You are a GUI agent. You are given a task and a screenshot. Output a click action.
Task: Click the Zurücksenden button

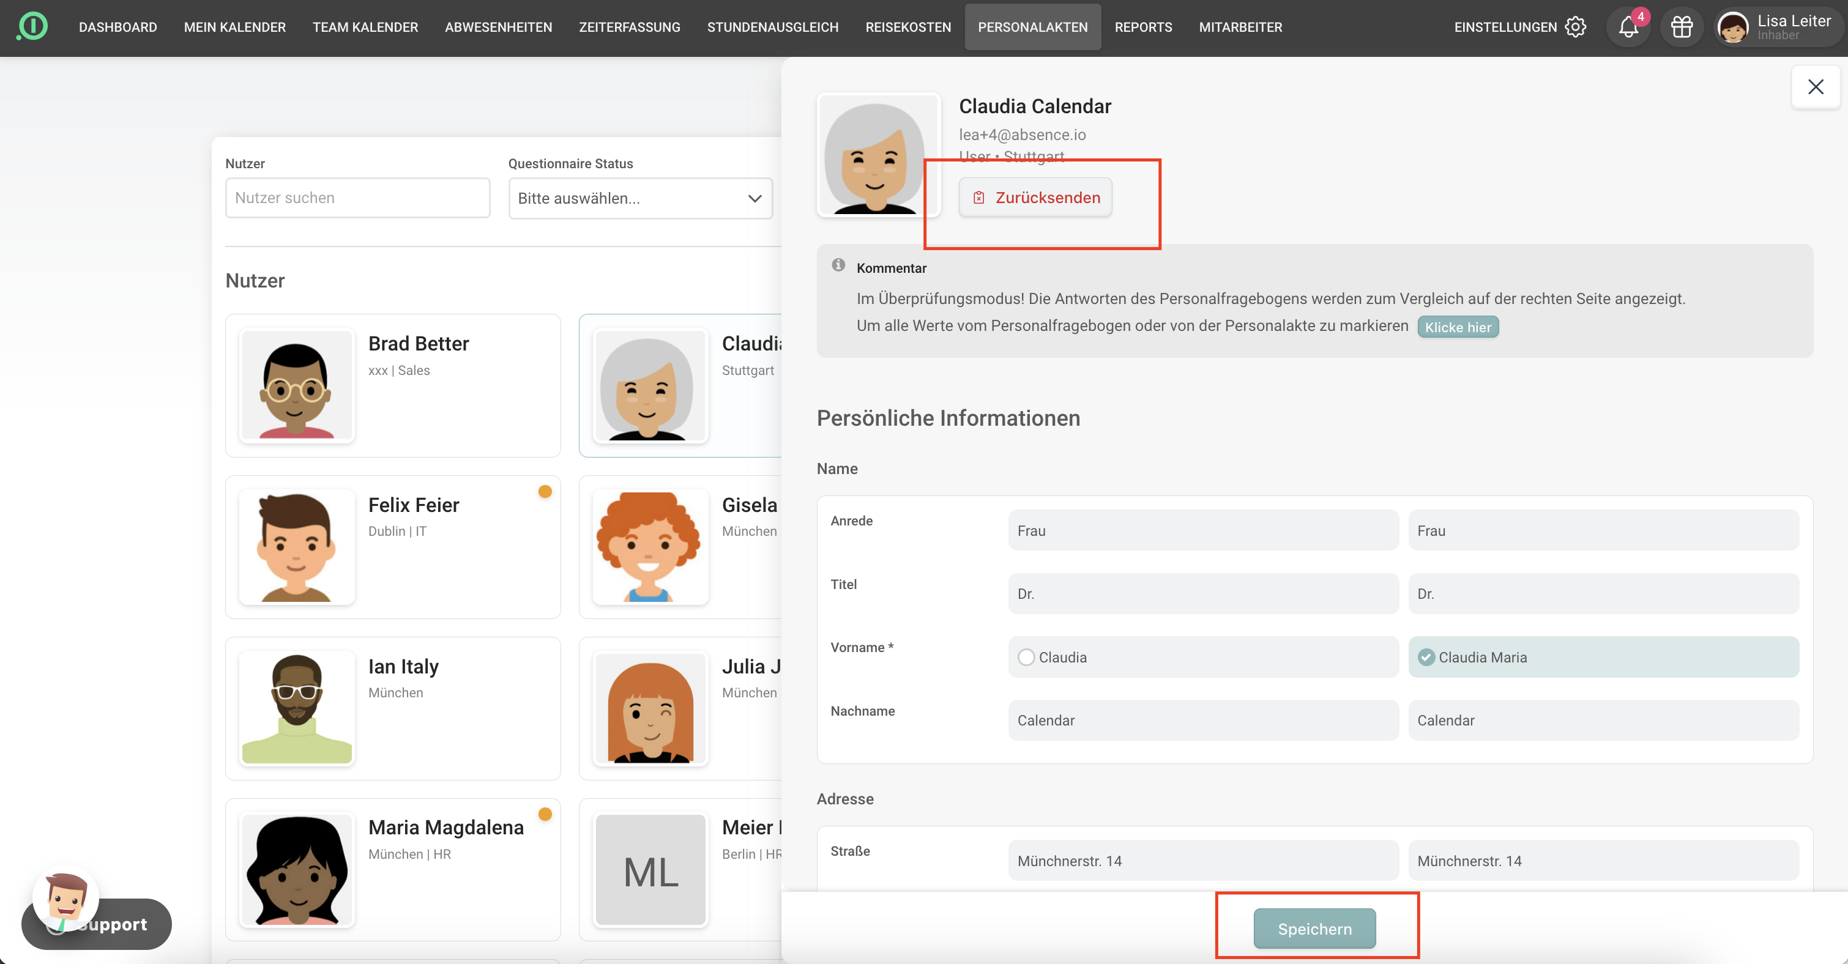(1035, 197)
